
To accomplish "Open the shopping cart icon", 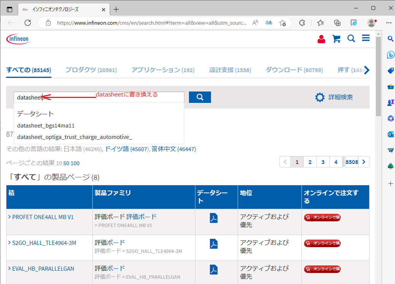I will (336, 39).
